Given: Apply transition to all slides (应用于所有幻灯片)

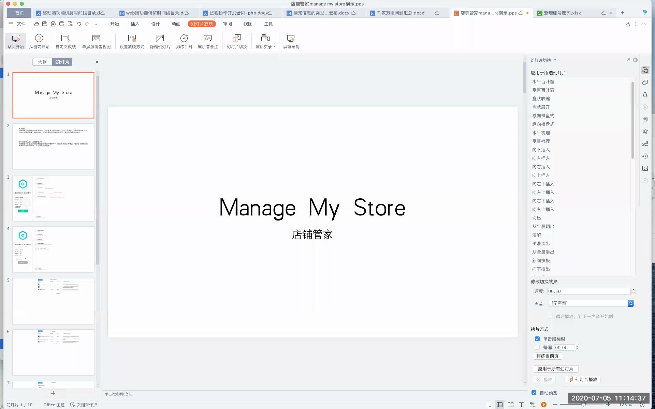Looking at the screenshot, I should pos(555,369).
